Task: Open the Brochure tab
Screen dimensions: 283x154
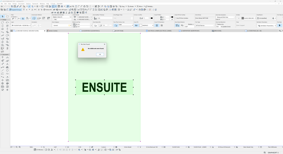Action: (x=218, y=31)
